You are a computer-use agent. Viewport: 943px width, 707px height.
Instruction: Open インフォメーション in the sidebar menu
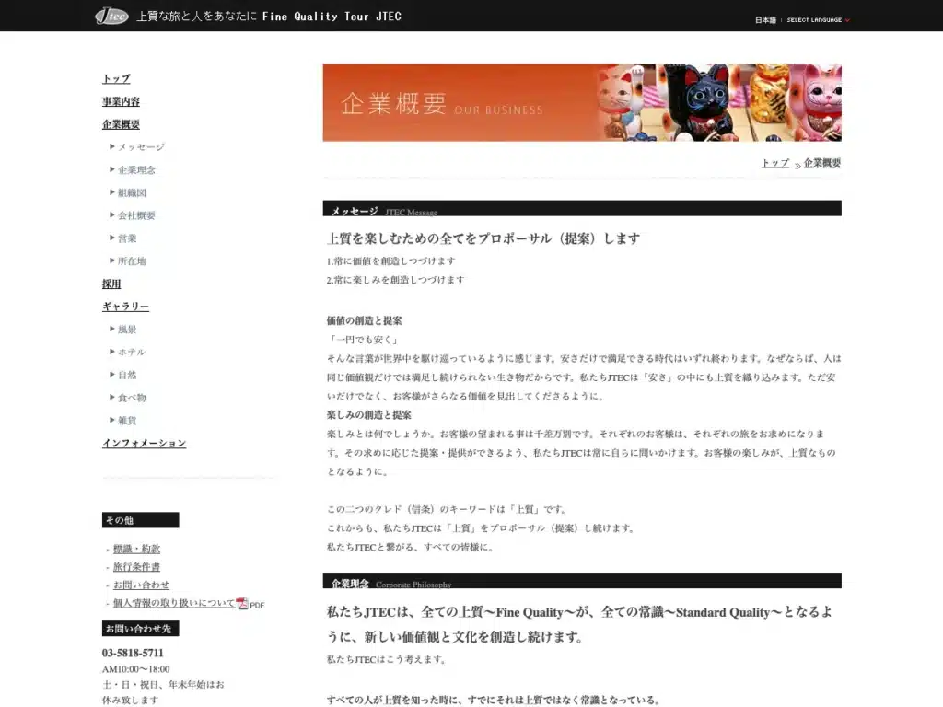[144, 443]
